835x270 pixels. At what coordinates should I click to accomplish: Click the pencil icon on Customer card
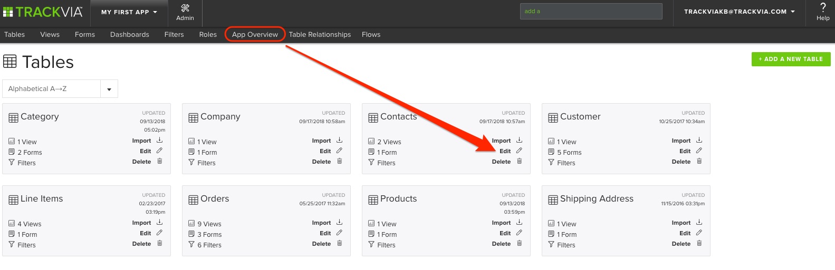coord(699,151)
